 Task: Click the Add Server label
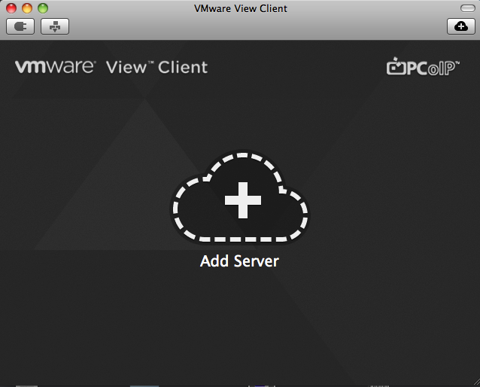[239, 261]
